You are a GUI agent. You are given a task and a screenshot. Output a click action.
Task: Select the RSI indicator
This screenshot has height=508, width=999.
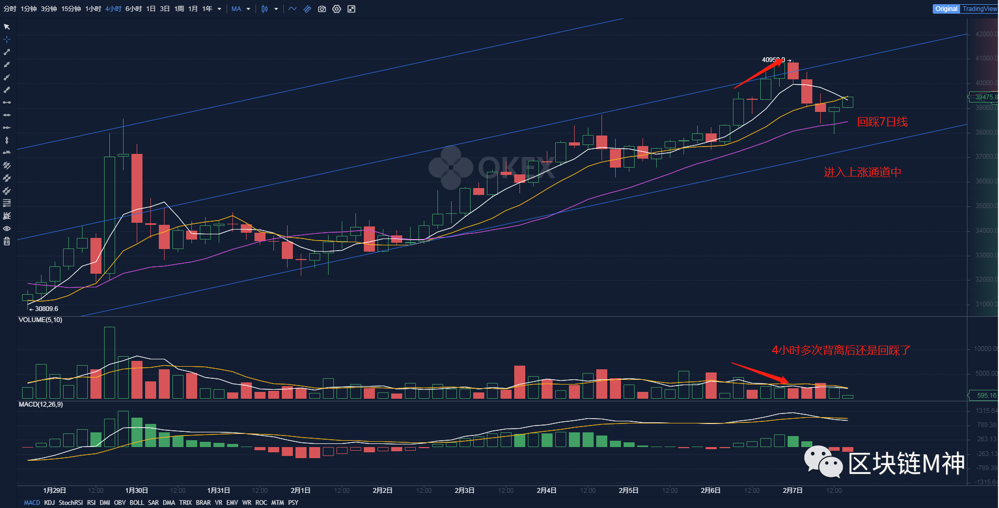point(91,503)
